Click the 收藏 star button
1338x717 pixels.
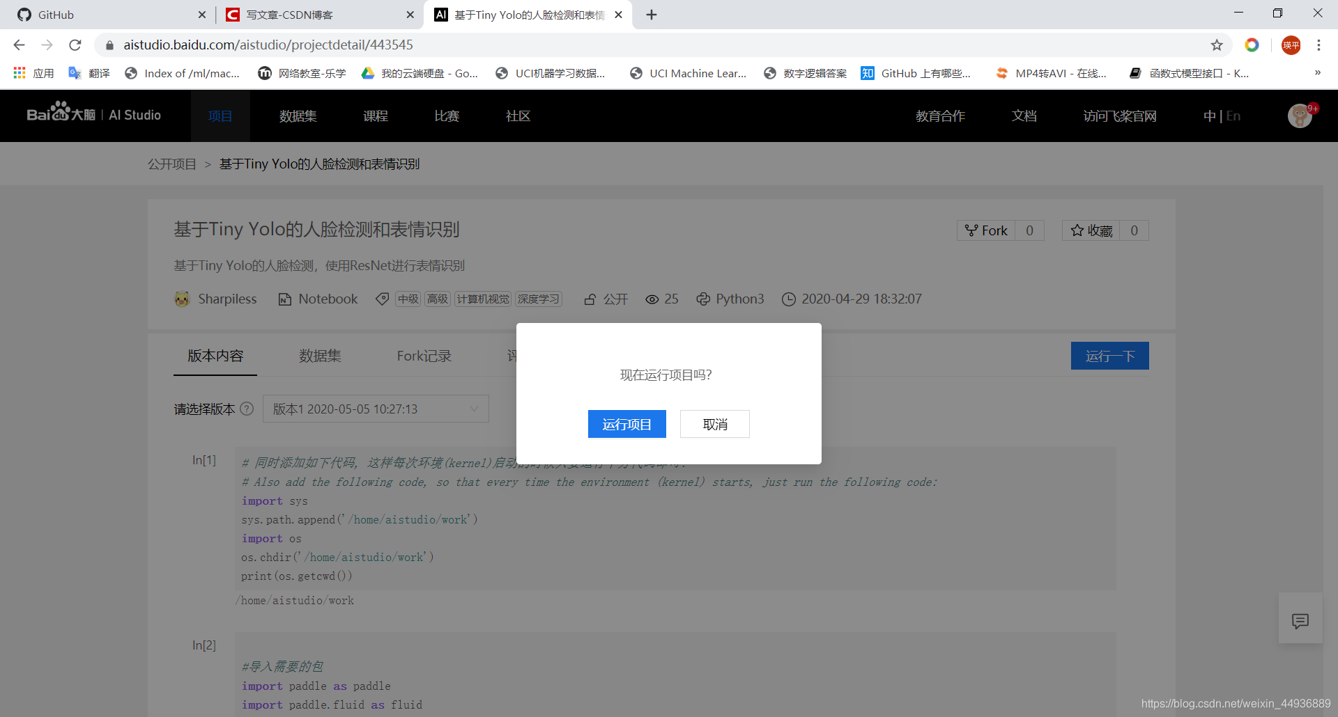(1091, 230)
